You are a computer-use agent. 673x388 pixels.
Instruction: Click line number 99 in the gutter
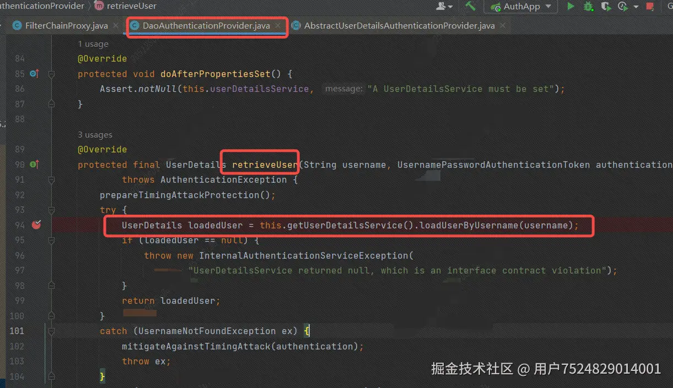(20, 301)
